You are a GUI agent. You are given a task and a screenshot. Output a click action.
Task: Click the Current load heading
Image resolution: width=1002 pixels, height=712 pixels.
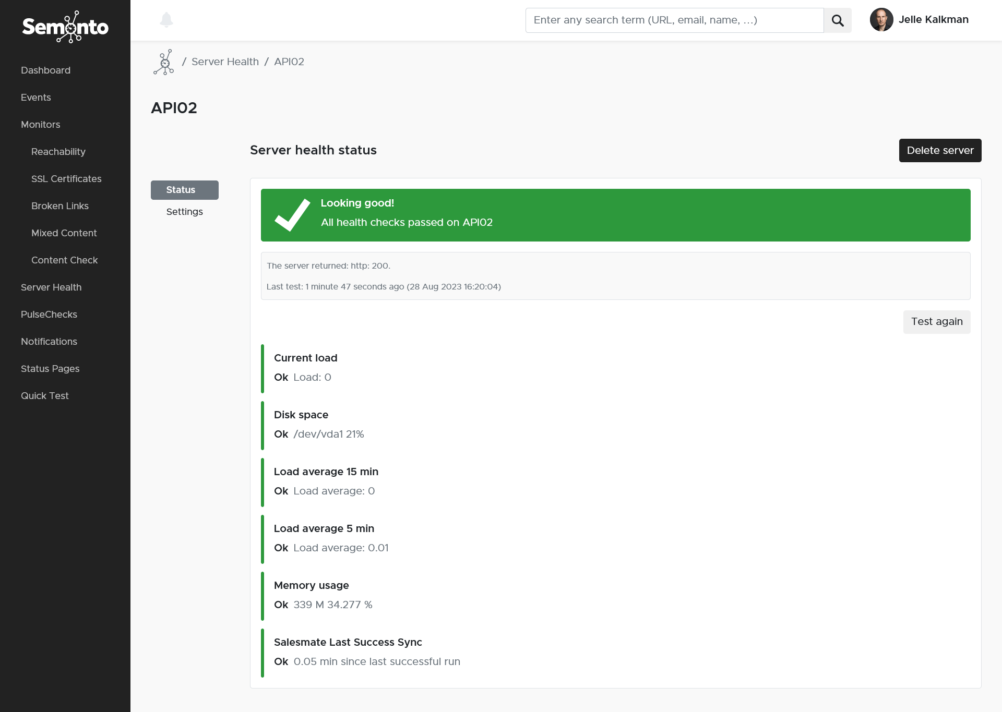306,358
